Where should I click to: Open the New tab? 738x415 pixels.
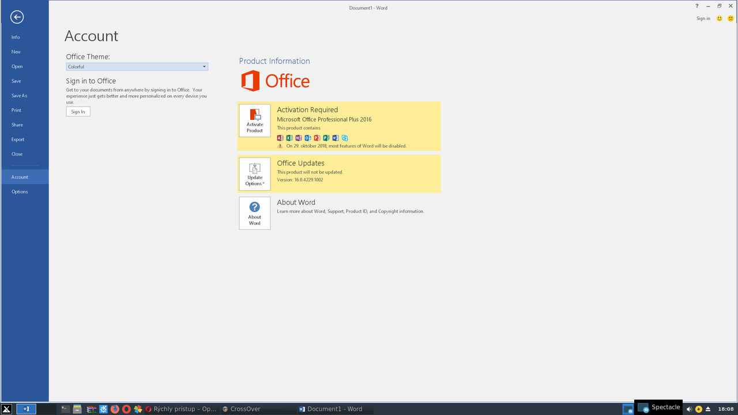(x=24, y=52)
